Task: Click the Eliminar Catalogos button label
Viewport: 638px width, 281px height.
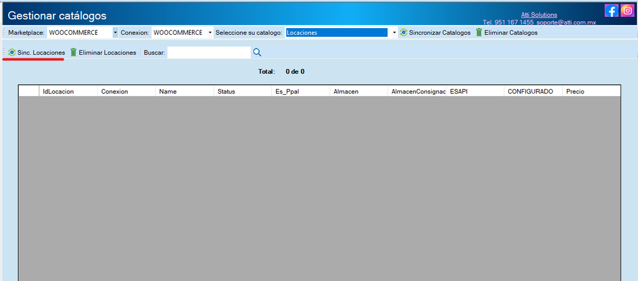Action: pos(511,32)
